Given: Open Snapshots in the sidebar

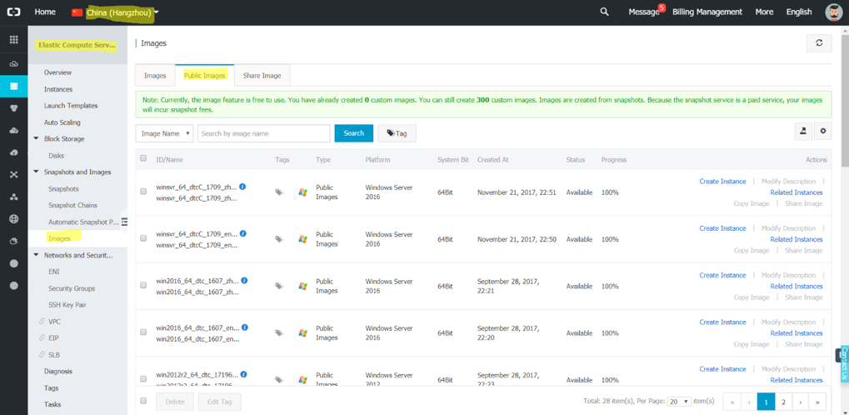Looking at the screenshot, I should click(x=63, y=188).
